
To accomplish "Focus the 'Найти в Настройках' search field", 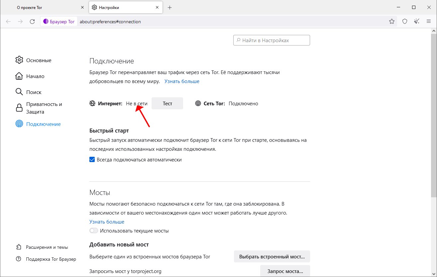I will click(272, 41).
